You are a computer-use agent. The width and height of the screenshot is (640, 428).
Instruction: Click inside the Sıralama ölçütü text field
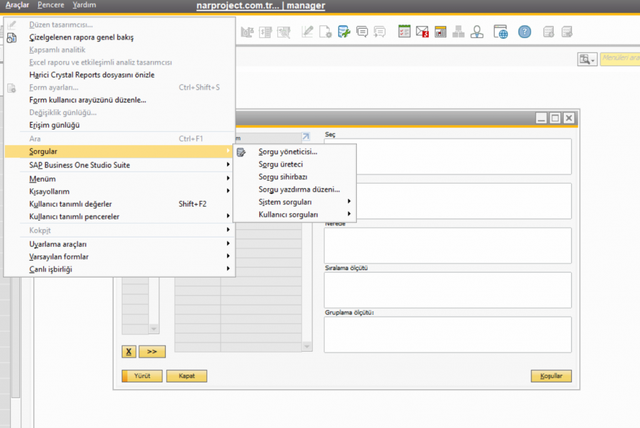[x=447, y=290]
